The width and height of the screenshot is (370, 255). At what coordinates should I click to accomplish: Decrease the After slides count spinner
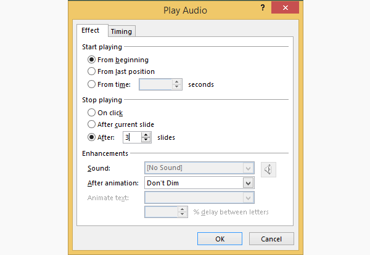tap(146, 140)
